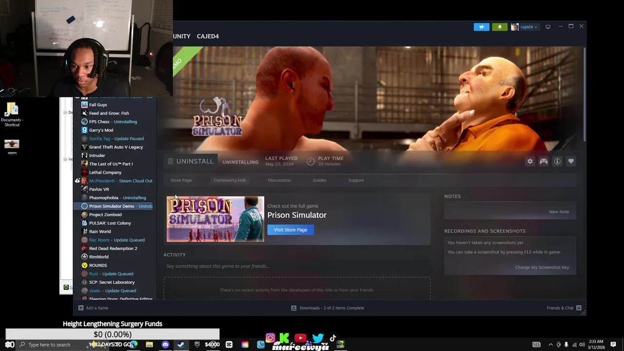The height and width of the screenshot is (351, 624).
Task: Select Gorilla Tag – Update Paused
Action: click(117, 138)
